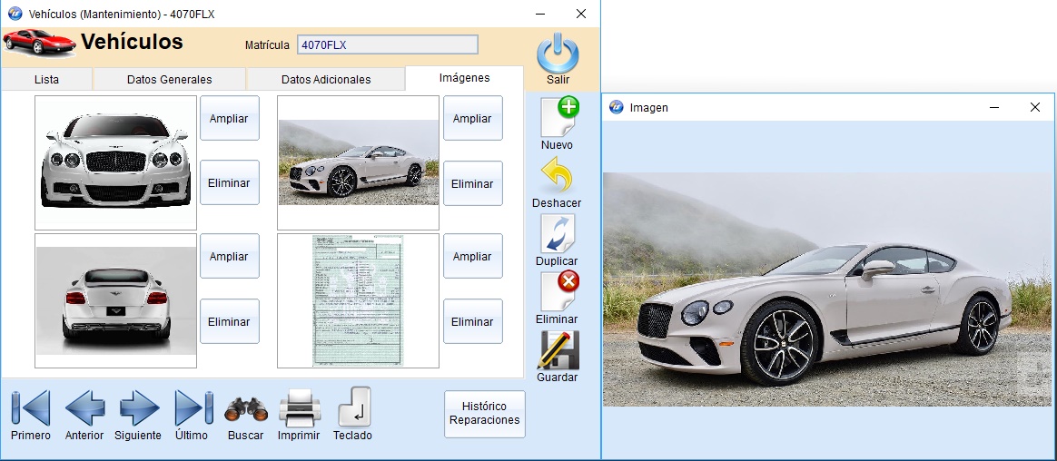
Task: Open the Datos Generales tab
Action: (169, 80)
